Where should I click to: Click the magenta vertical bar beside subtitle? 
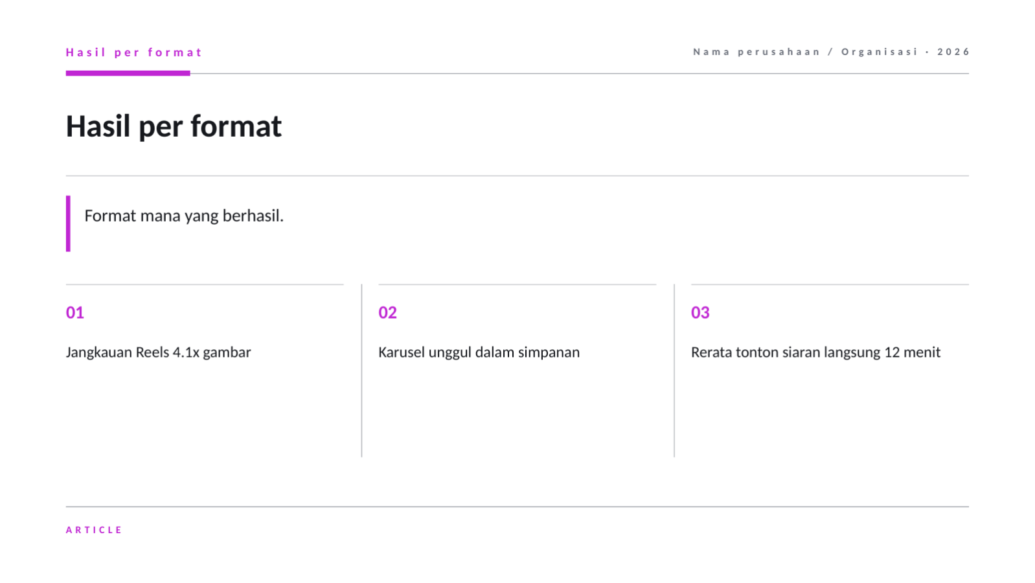[68, 223]
